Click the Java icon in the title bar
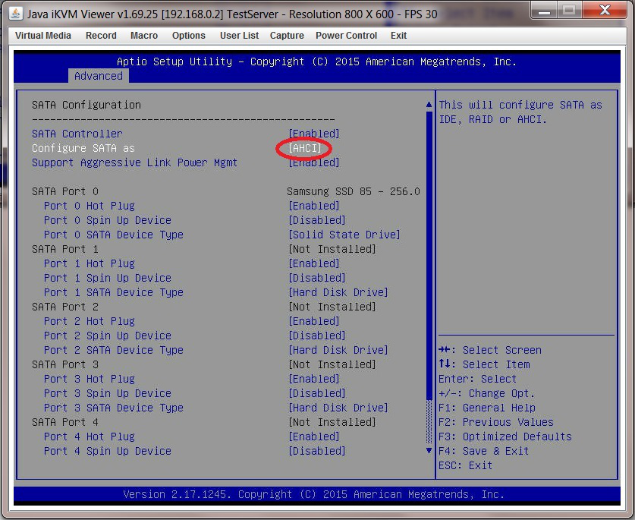635x520 pixels. click(15, 14)
